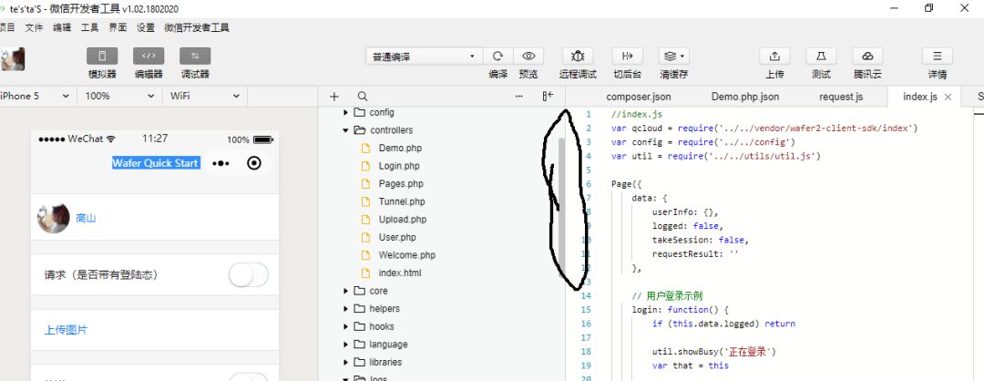Open remote debugging (远程调试) bug icon

tap(578, 56)
